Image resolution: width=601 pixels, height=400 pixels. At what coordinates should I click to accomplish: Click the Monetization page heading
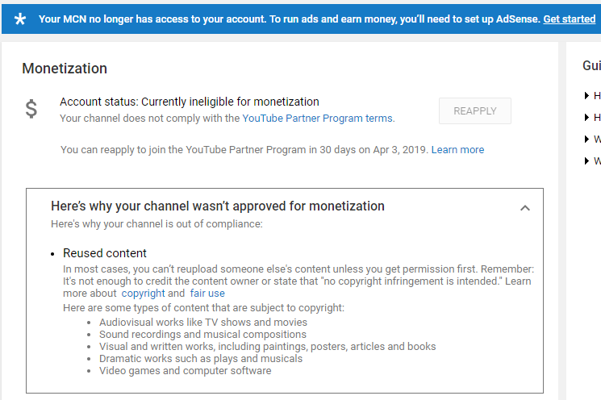[65, 69]
